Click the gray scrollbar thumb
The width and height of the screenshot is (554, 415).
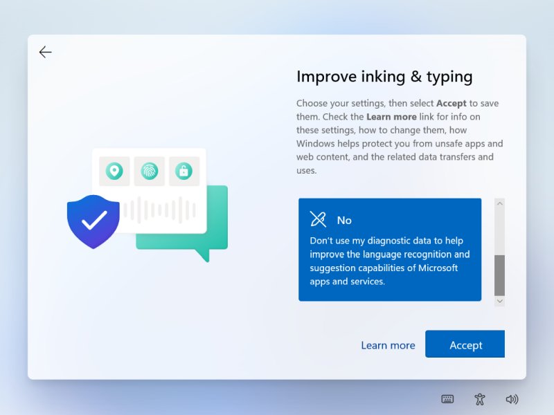(x=500, y=270)
